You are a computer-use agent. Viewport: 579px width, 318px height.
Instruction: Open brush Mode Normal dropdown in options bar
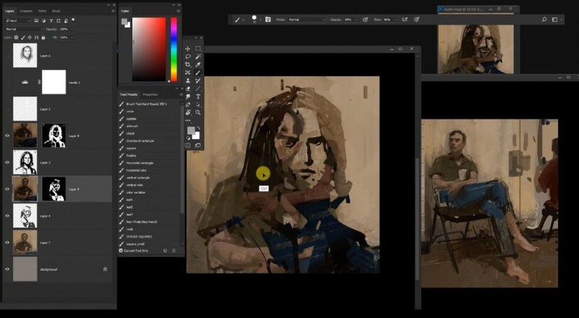[306, 19]
